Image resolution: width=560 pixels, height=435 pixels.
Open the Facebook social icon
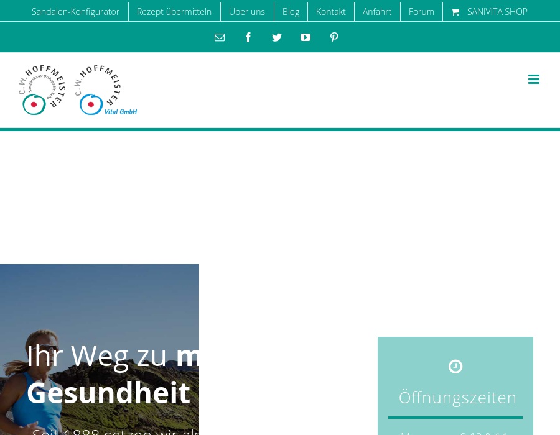[248, 37]
